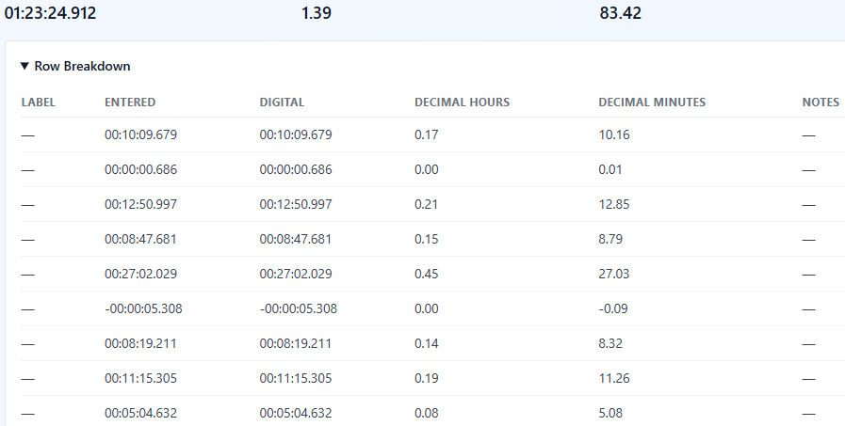Select decimal hours value 0.19
The image size is (845, 426).
tap(427, 378)
